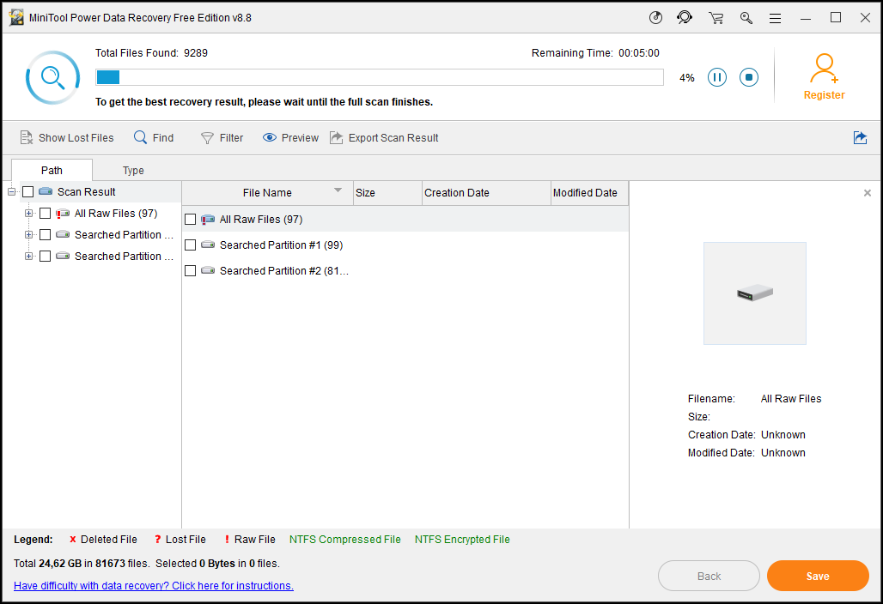Click the 4% progress percentage
This screenshot has height=604, width=883.
click(686, 77)
